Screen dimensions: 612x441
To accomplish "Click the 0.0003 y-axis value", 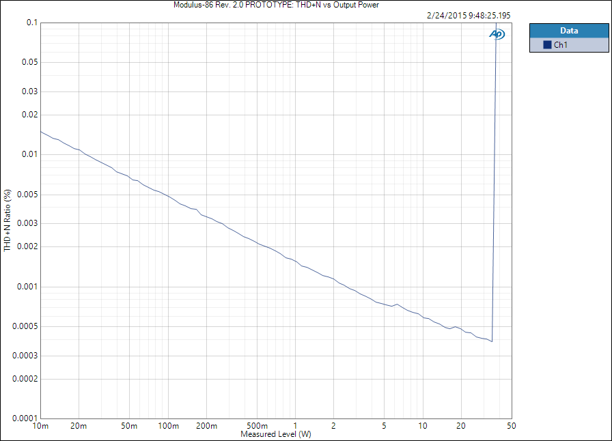I will (x=25, y=356).
